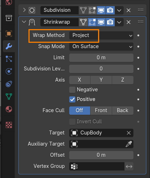The width and height of the screenshot is (150, 178).
Task: Invert the vertex group influence
Action: 129,166
